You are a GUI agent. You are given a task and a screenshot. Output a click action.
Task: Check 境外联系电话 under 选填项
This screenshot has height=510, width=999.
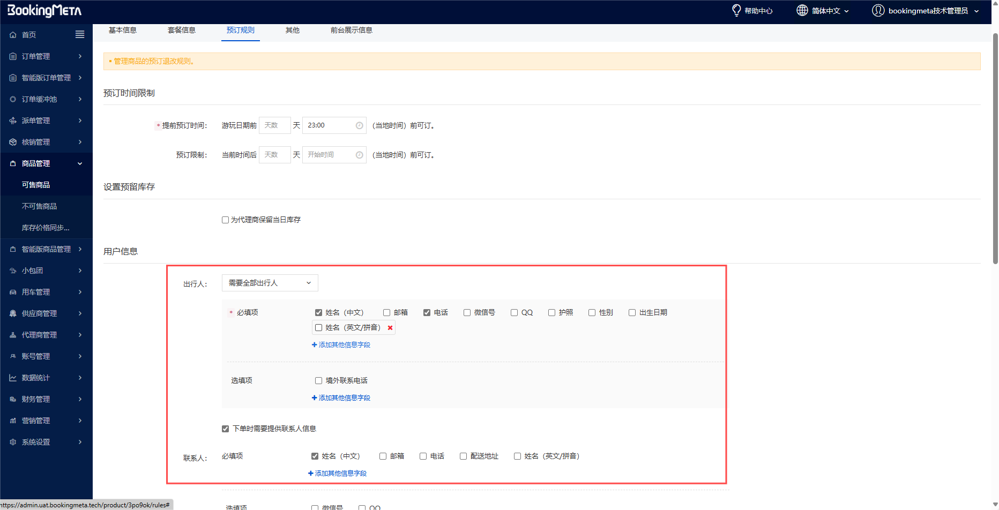coord(318,380)
